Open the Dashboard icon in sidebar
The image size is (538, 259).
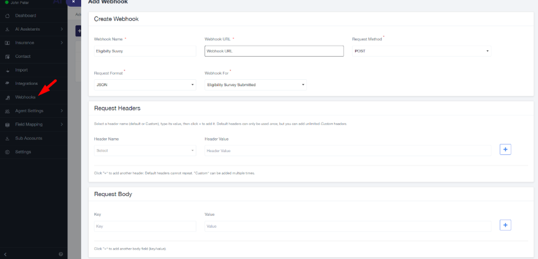(7, 16)
